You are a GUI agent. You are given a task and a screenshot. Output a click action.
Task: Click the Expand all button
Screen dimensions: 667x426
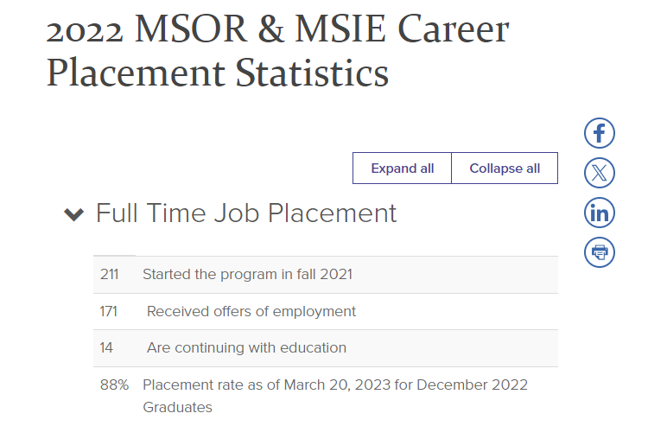[402, 168]
